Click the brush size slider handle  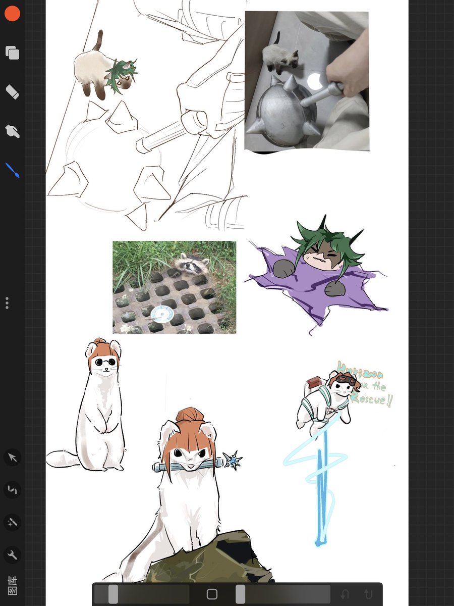coord(113,594)
